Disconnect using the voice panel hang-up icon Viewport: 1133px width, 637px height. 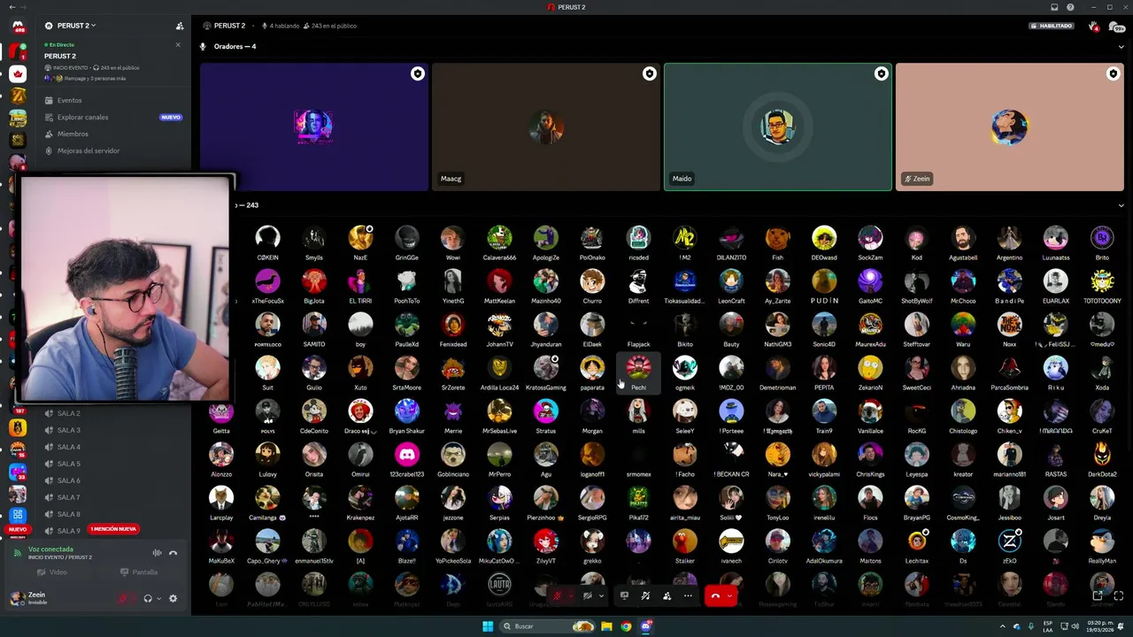click(x=173, y=553)
